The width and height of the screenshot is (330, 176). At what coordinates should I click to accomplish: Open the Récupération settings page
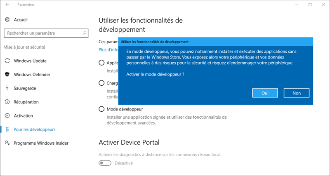pyautogui.click(x=26, y=102)
